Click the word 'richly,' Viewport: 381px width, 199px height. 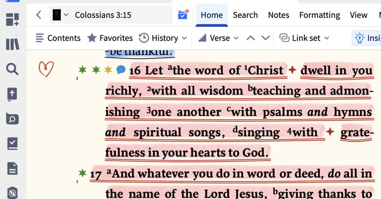point(123,91)
